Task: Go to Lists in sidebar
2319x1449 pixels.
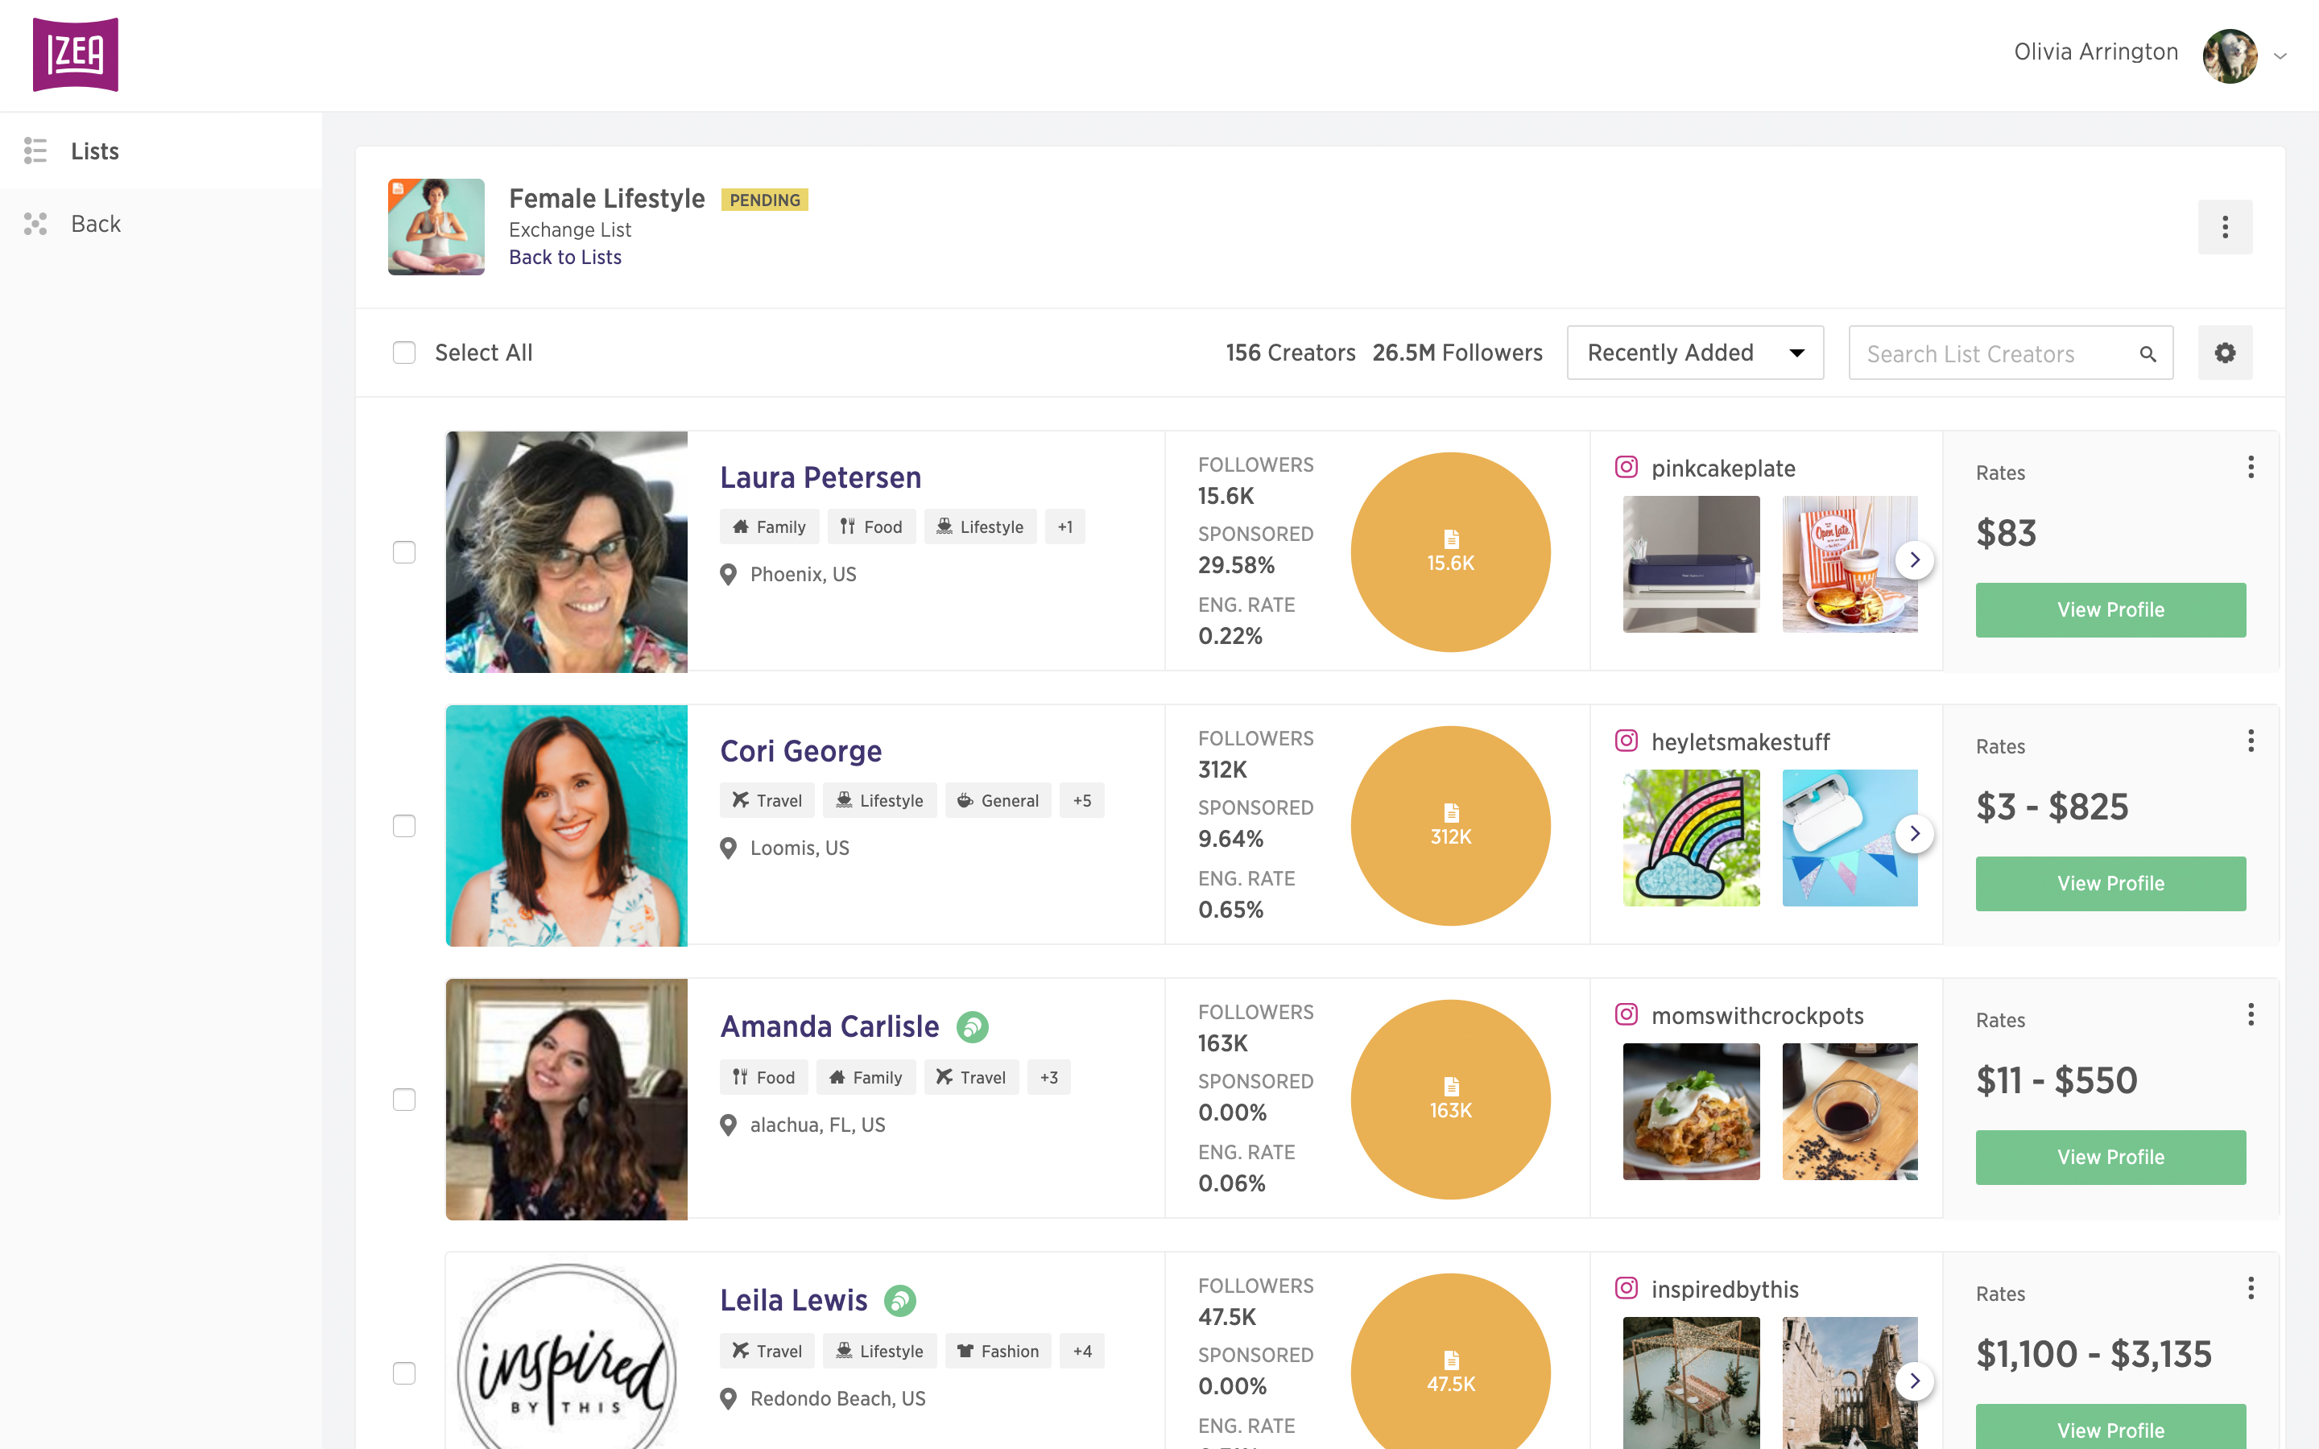Action: click(94, 151)
